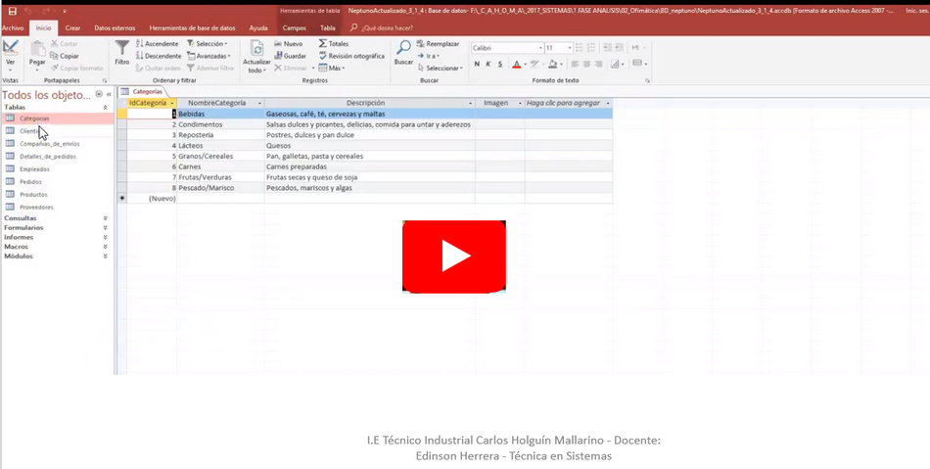
Task: Open Revisión ortográfica spell check
Action: point(351,56)
